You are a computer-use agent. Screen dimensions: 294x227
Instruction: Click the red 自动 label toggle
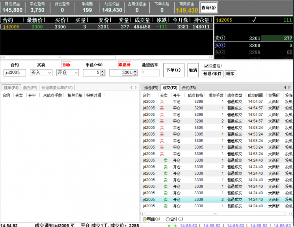[x=66, y=65]
